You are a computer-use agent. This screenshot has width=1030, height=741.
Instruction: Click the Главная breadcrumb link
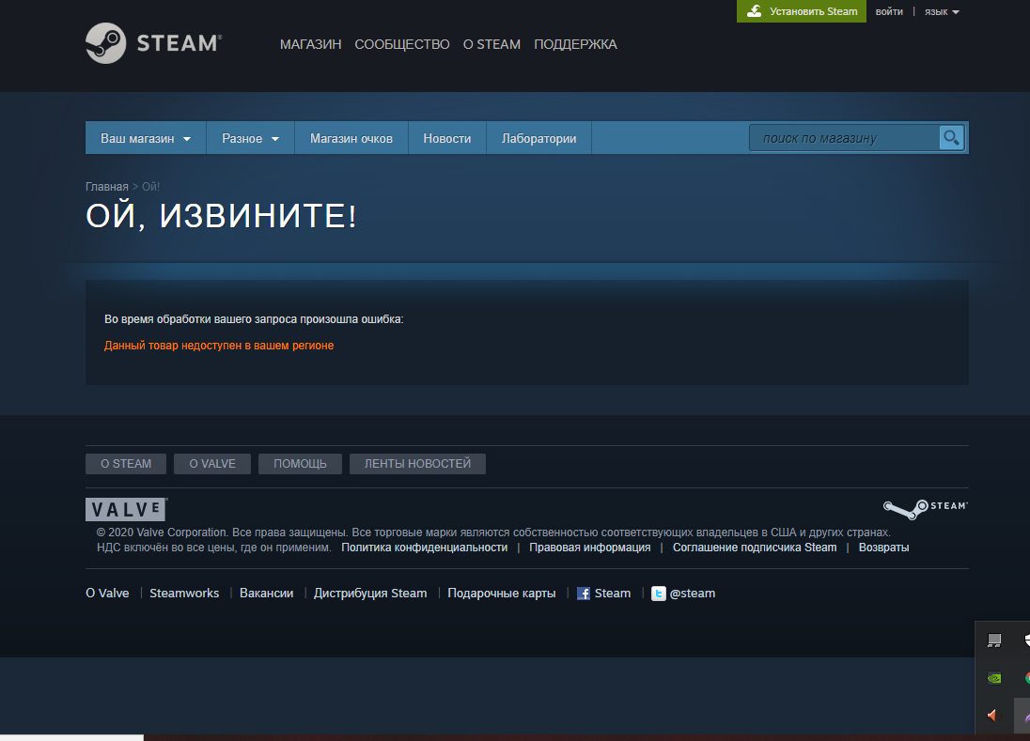coord(107,186)
